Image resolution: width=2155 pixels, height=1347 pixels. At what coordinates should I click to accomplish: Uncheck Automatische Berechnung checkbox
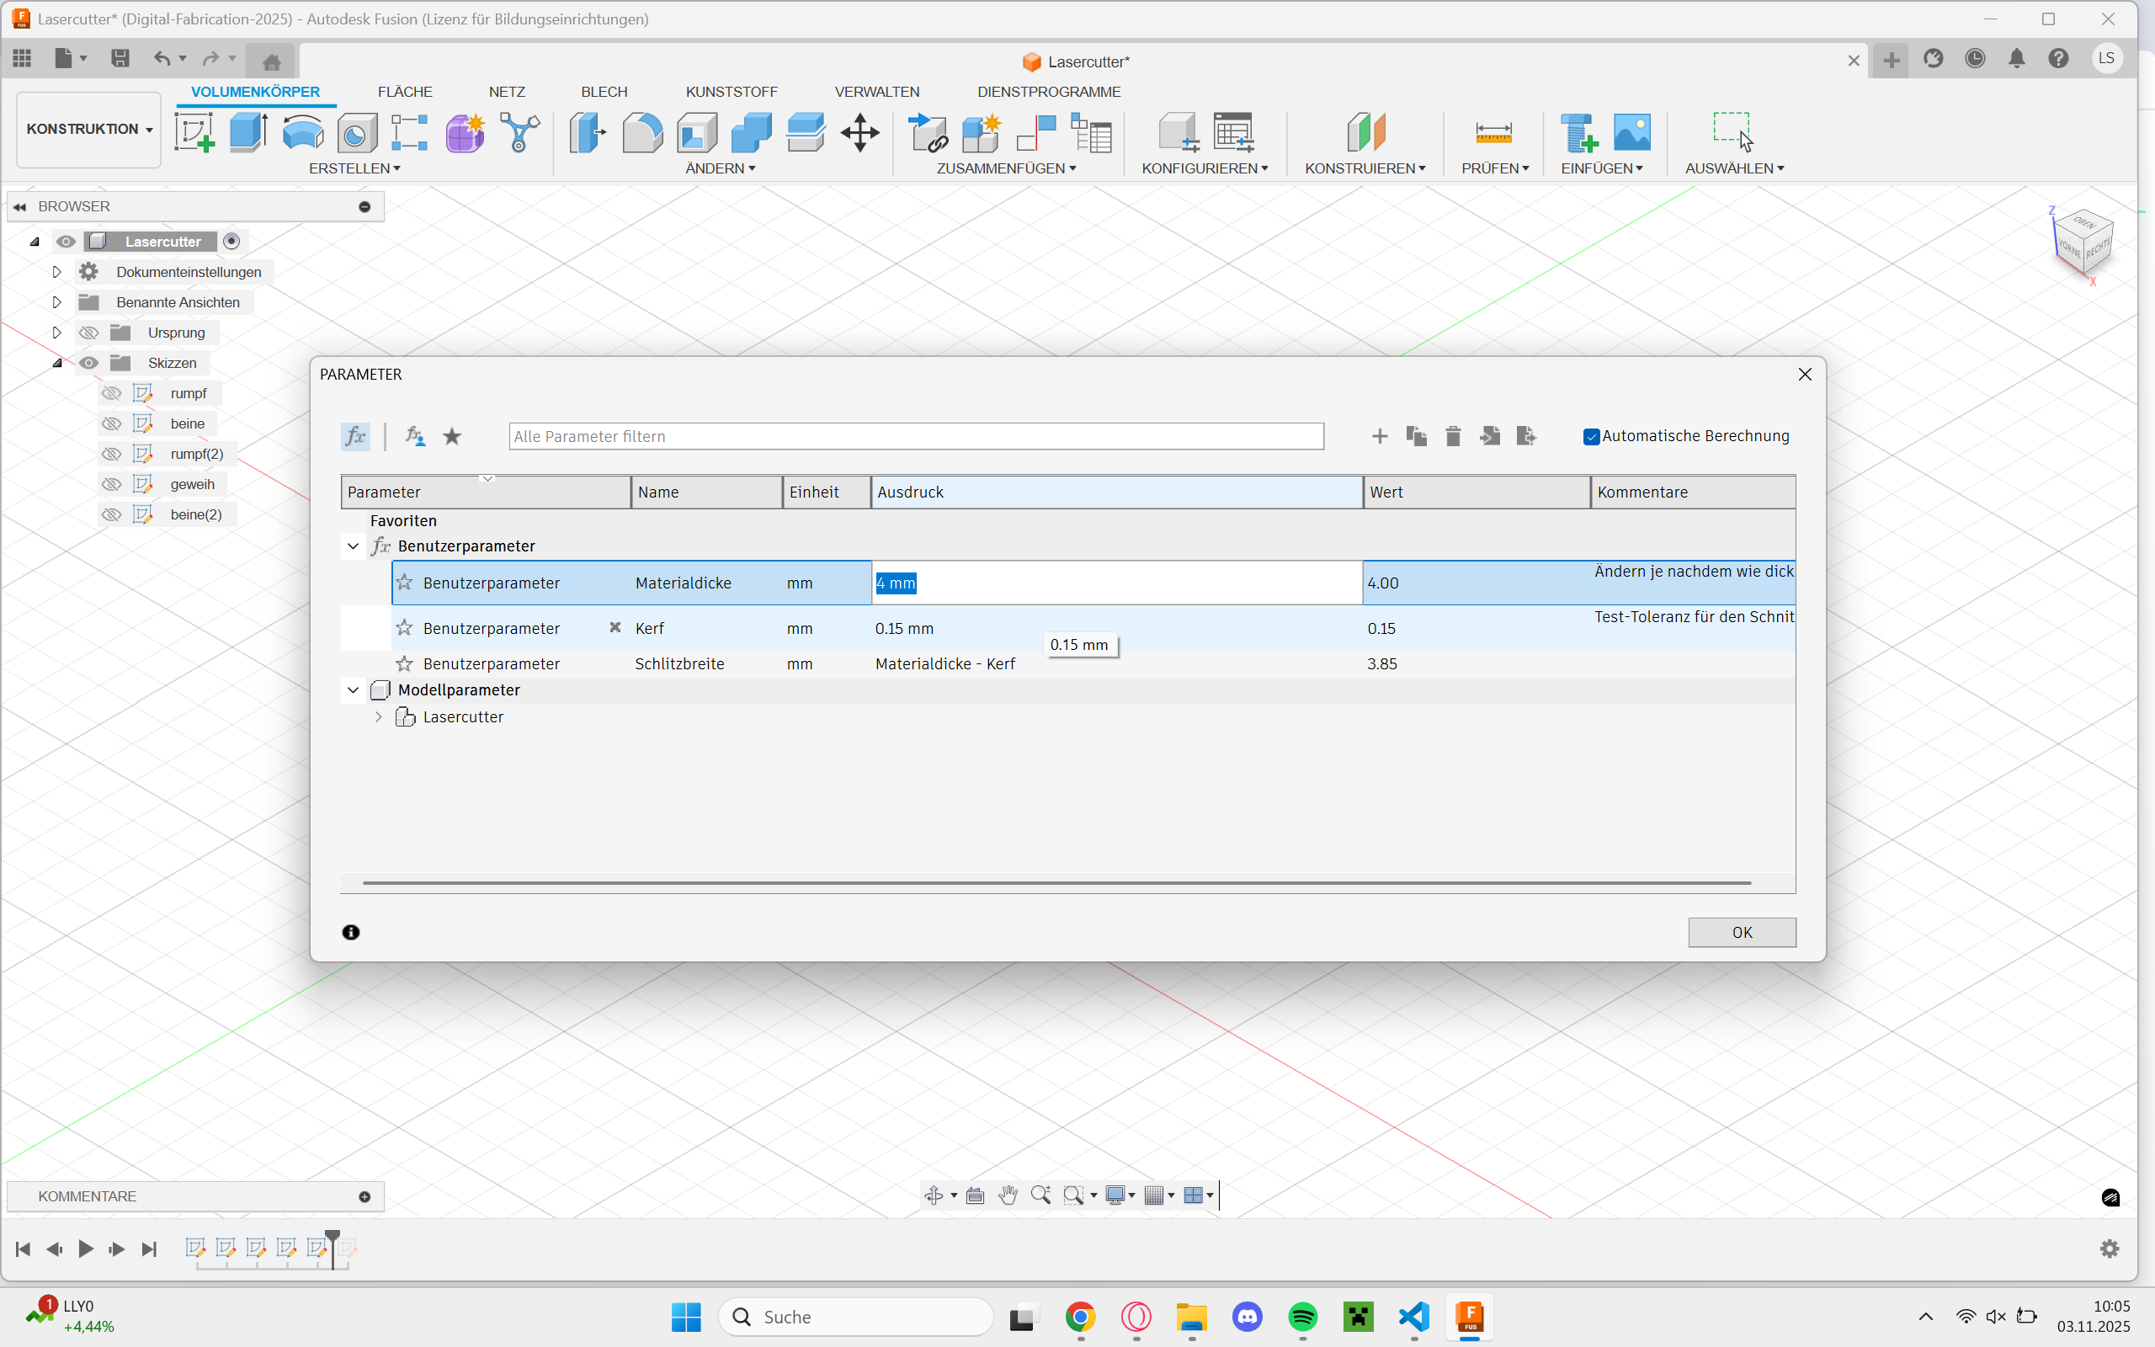pos(1591,437)
